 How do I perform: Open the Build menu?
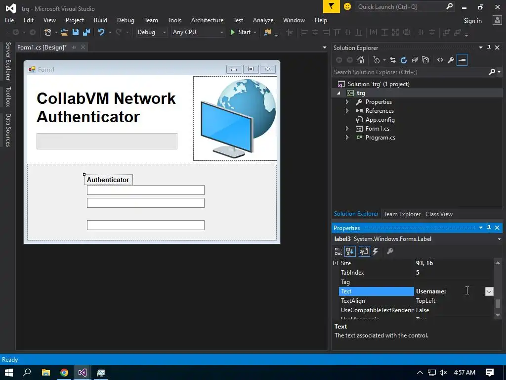tap(100, 20)
